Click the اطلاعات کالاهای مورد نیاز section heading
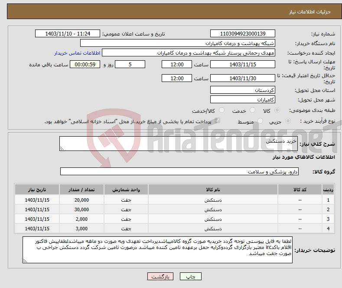342x288 pixels. click(x=303, y=157)
